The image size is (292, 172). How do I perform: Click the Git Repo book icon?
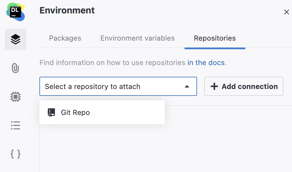[51, 112]
